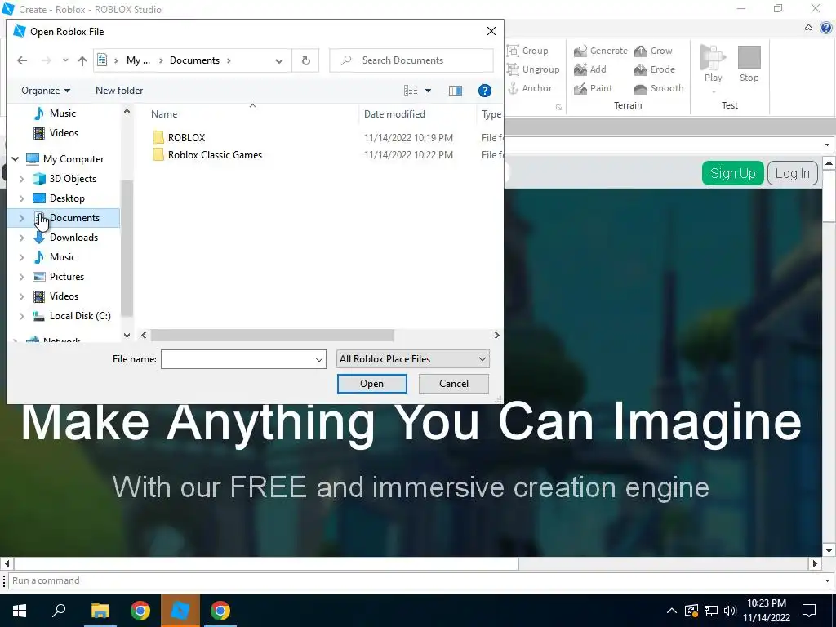Open the volume control in system tray
This screenshot has width=836, height=627.
point(730,611)
